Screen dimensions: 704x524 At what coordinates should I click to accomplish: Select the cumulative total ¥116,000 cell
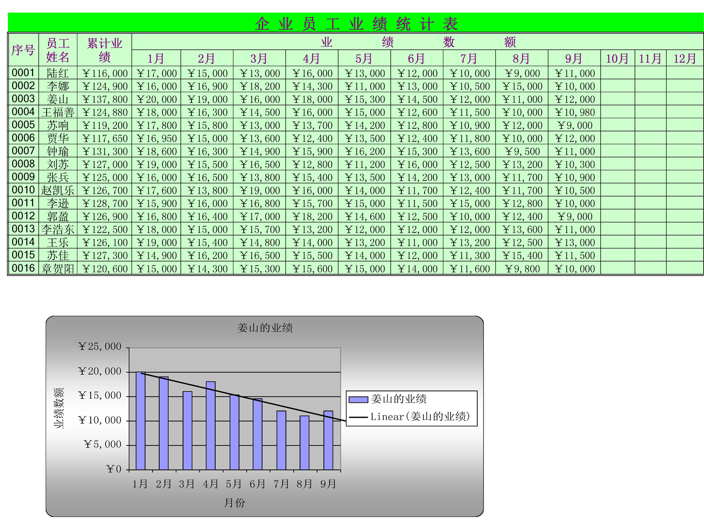(x=105, y=73)
